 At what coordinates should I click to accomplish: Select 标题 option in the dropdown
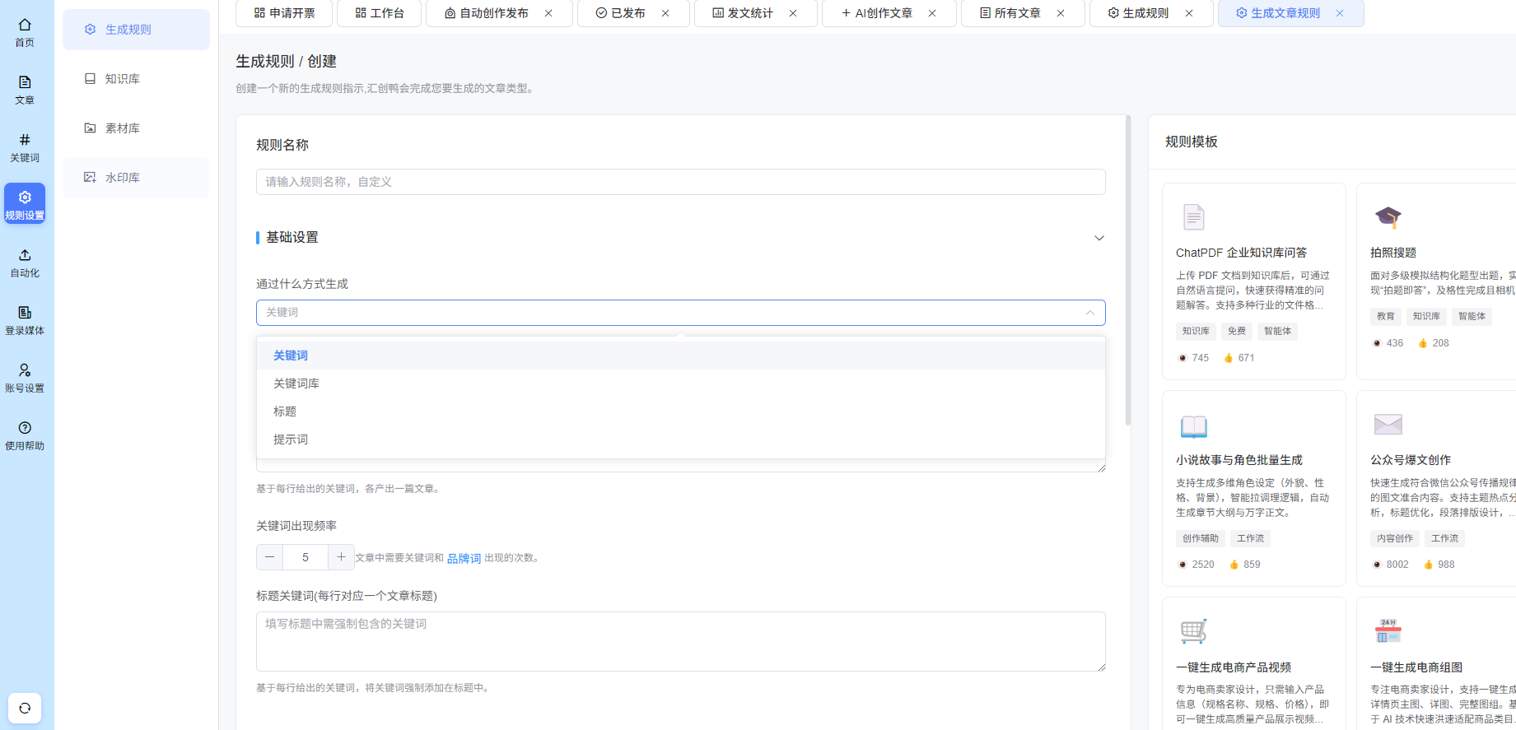click(285, 411)
